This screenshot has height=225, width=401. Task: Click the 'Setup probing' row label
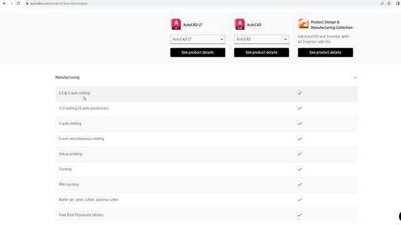click(x=70, y=154)
